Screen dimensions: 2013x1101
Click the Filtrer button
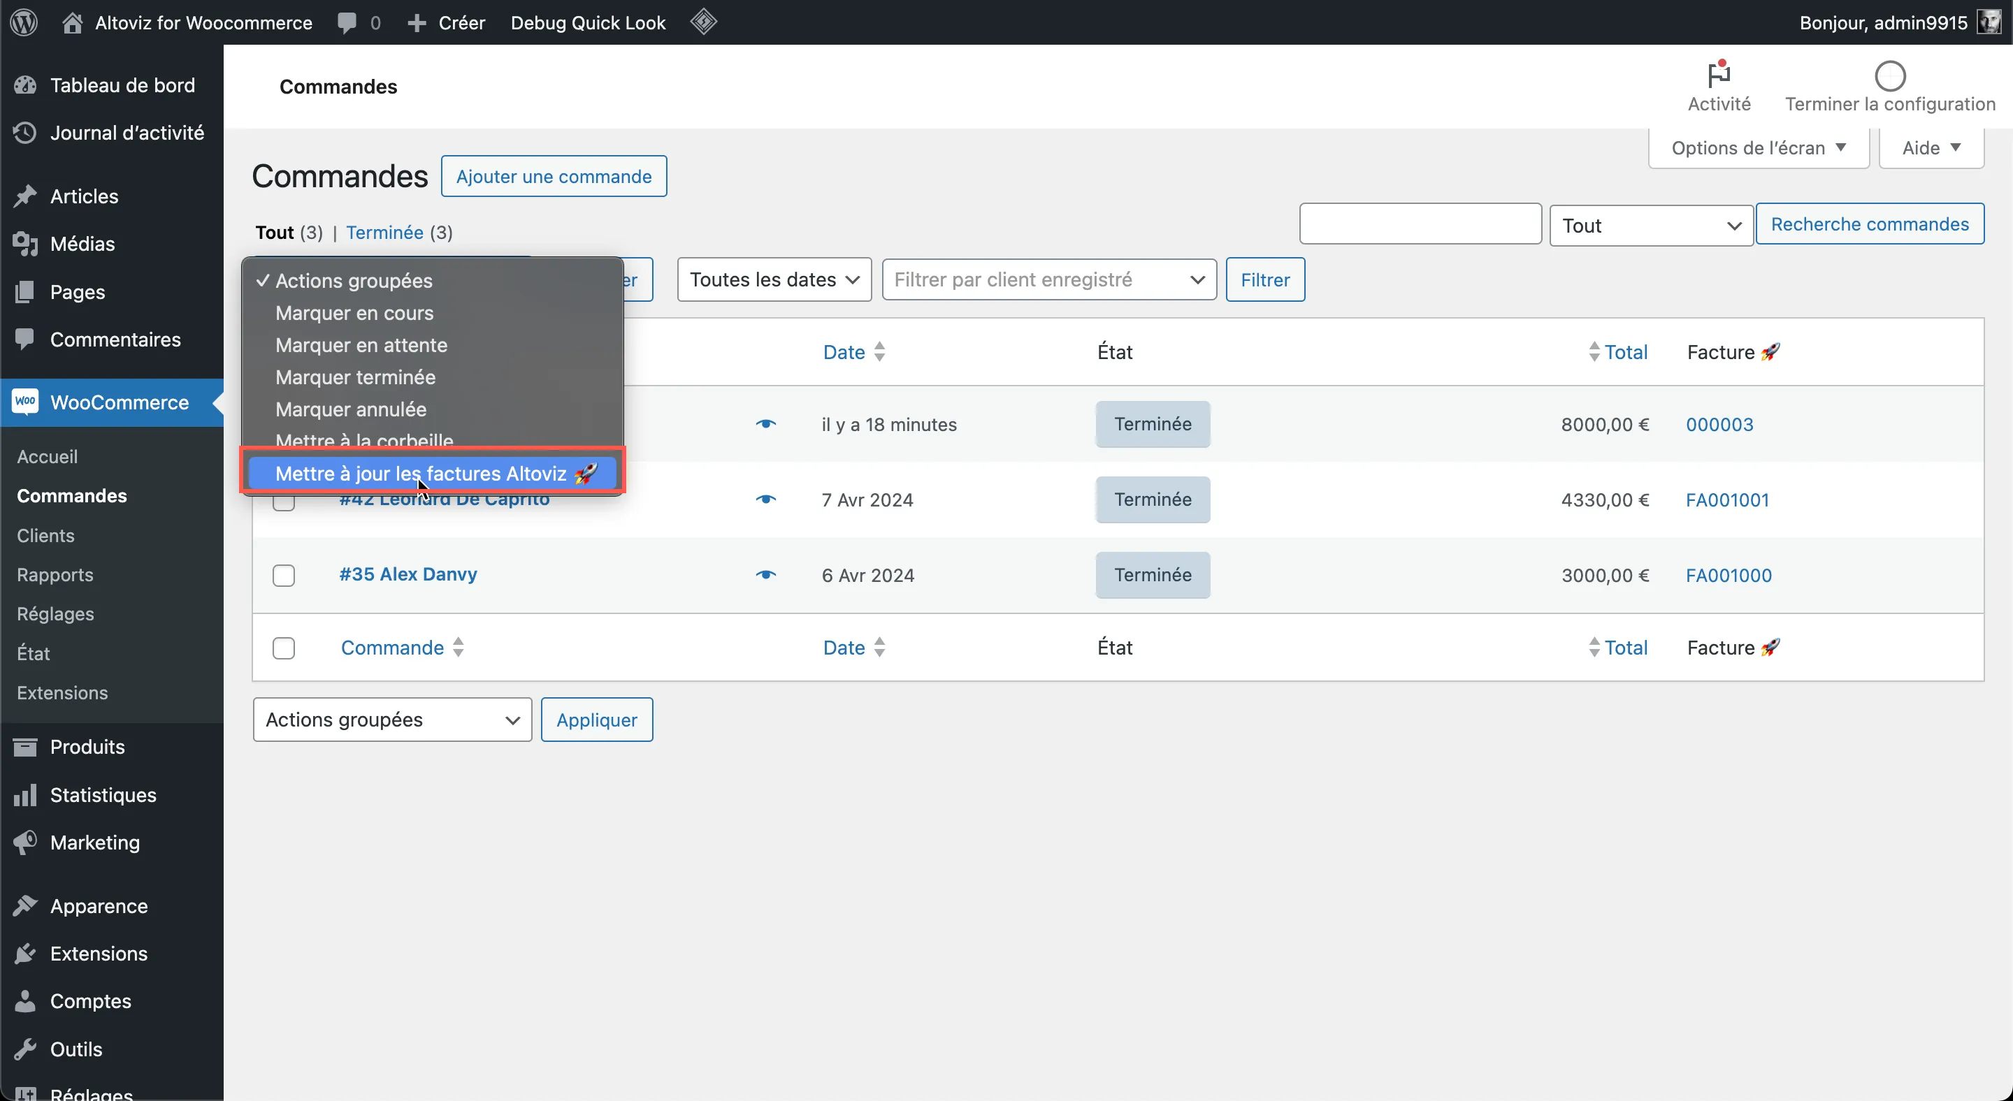(x=1265, y=279)
